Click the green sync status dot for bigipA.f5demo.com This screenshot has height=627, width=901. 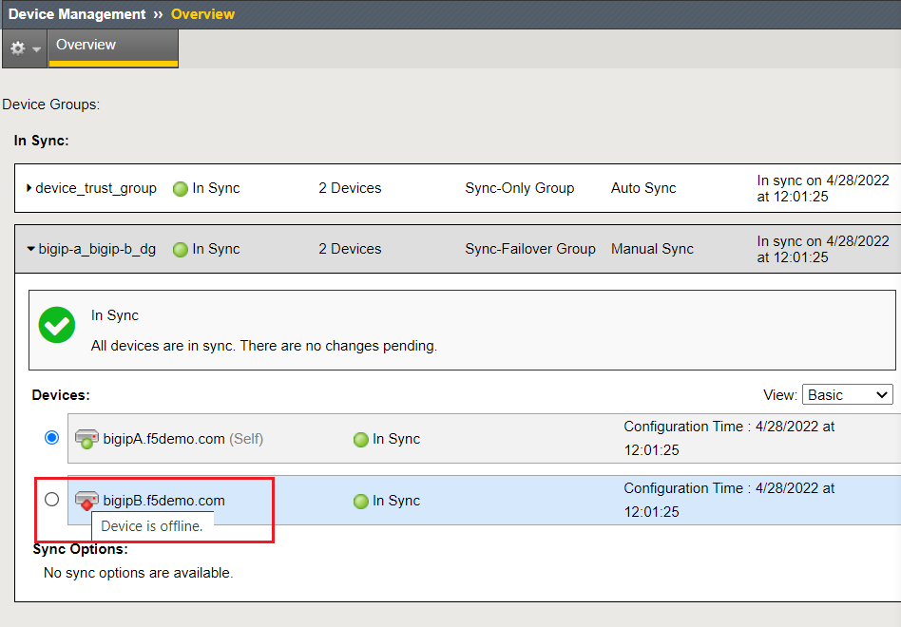[361, 440]
